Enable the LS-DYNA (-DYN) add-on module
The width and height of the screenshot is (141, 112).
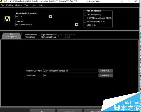(x=85, y=15)
